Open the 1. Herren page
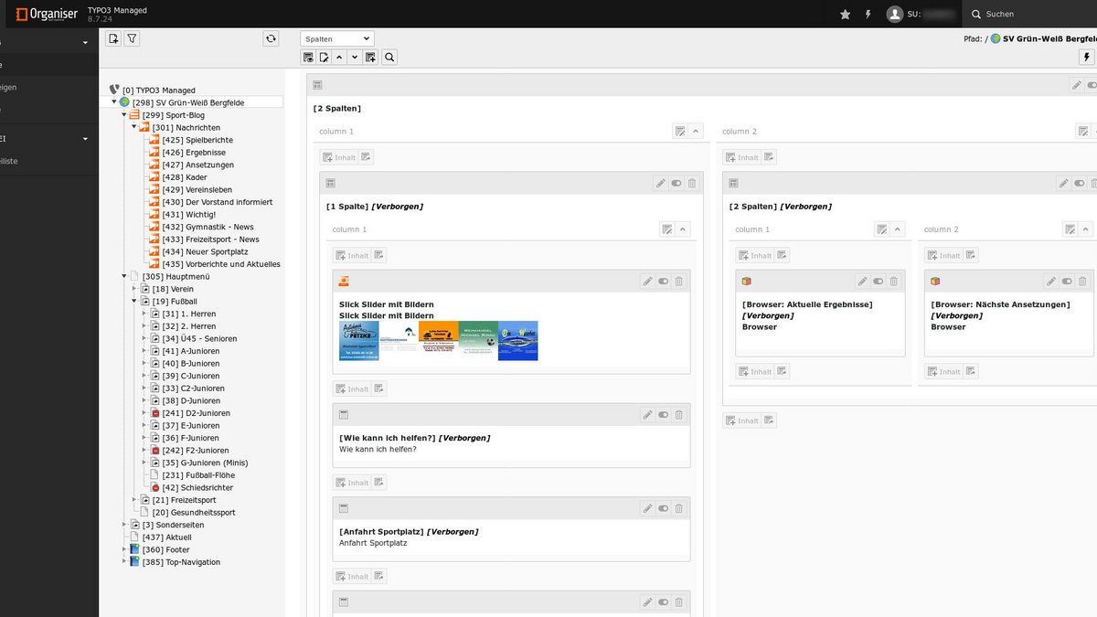1097x617 pixels. click(x=189, y=314)
